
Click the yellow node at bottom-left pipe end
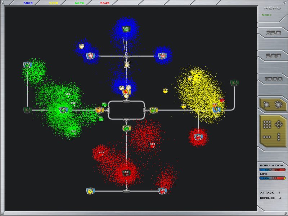click(90, 191)
